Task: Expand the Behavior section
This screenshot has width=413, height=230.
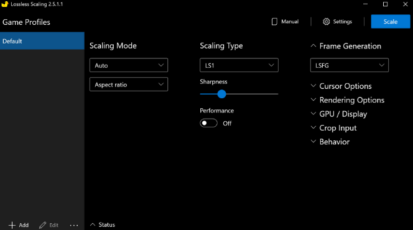Action: (x=330, y=142)
